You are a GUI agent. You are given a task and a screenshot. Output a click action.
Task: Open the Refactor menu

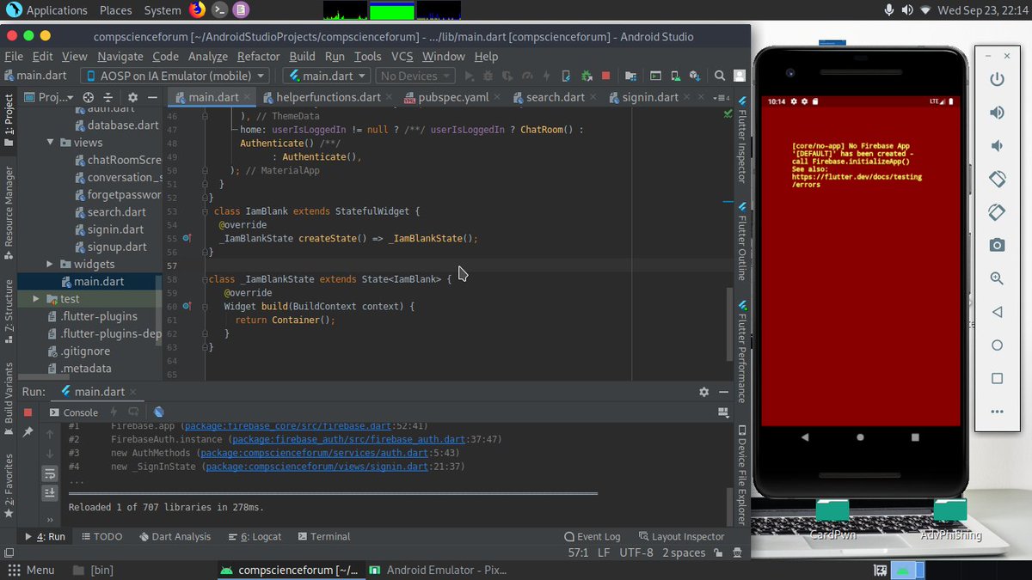258,56
